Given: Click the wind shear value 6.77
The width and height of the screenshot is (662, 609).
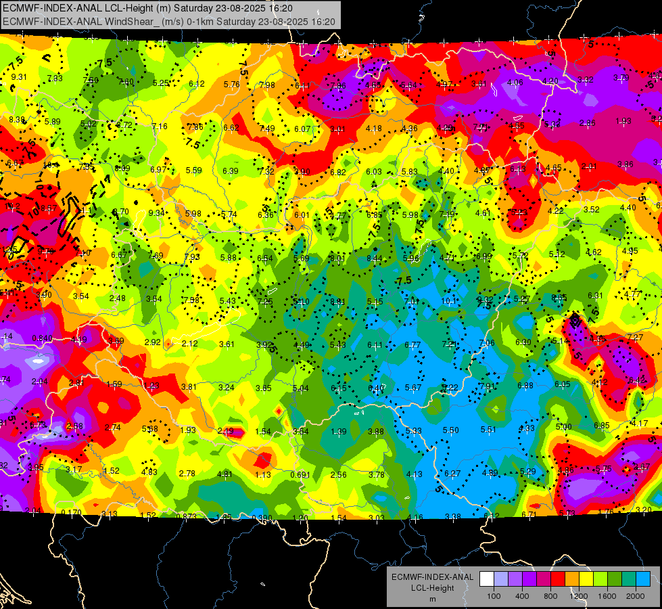Looking at the screenshot, I should [412, 345].
